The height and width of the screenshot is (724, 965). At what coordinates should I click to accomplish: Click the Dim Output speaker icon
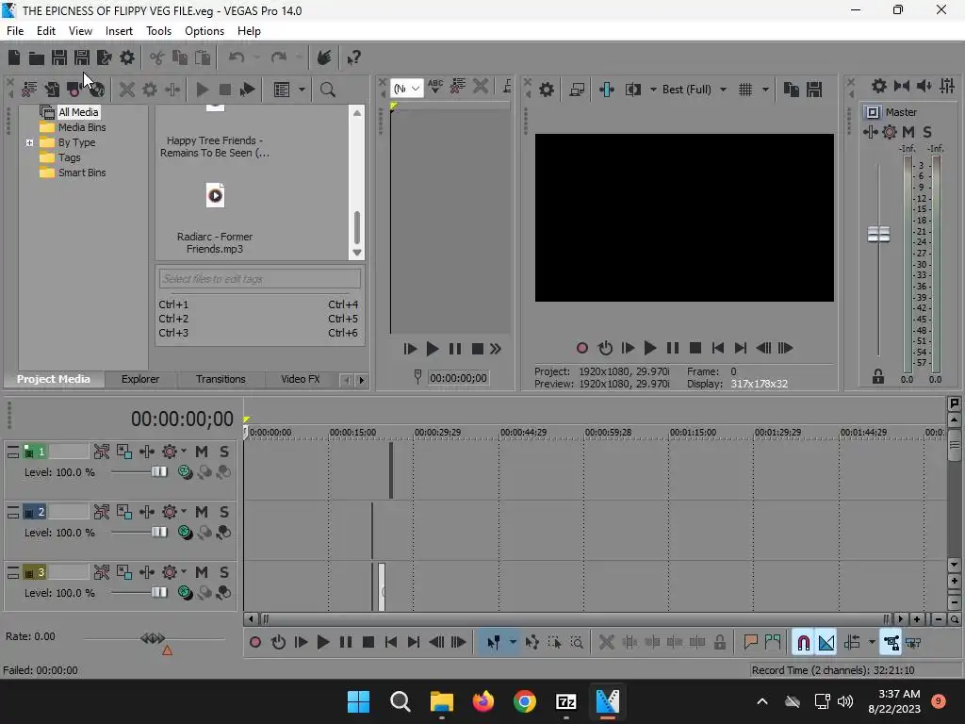[x=924, y=86]
